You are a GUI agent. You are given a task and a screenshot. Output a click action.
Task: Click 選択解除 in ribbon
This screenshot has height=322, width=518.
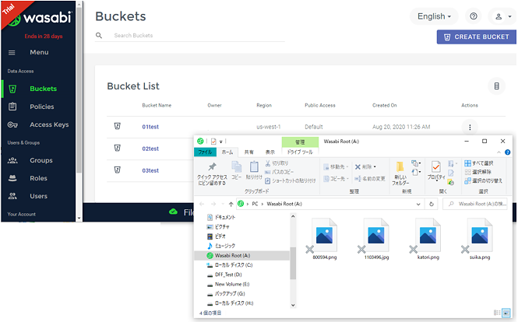[477, 172]
